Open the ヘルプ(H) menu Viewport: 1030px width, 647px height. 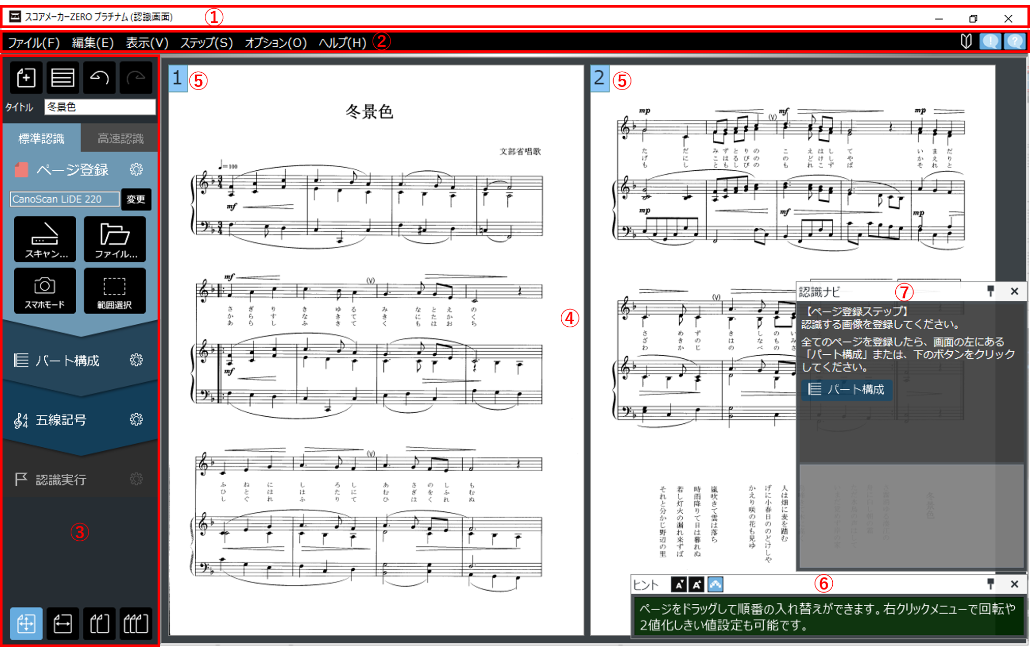(342, 43)
